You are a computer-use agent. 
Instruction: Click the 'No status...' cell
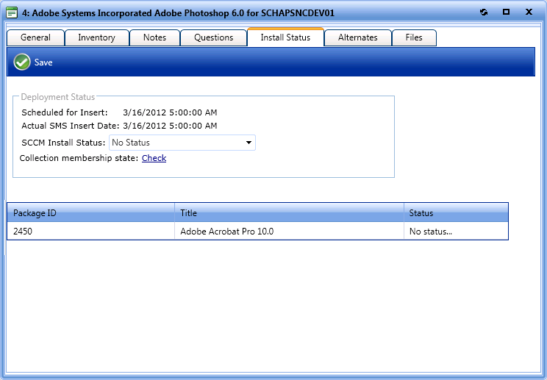[x=456, y=231]
